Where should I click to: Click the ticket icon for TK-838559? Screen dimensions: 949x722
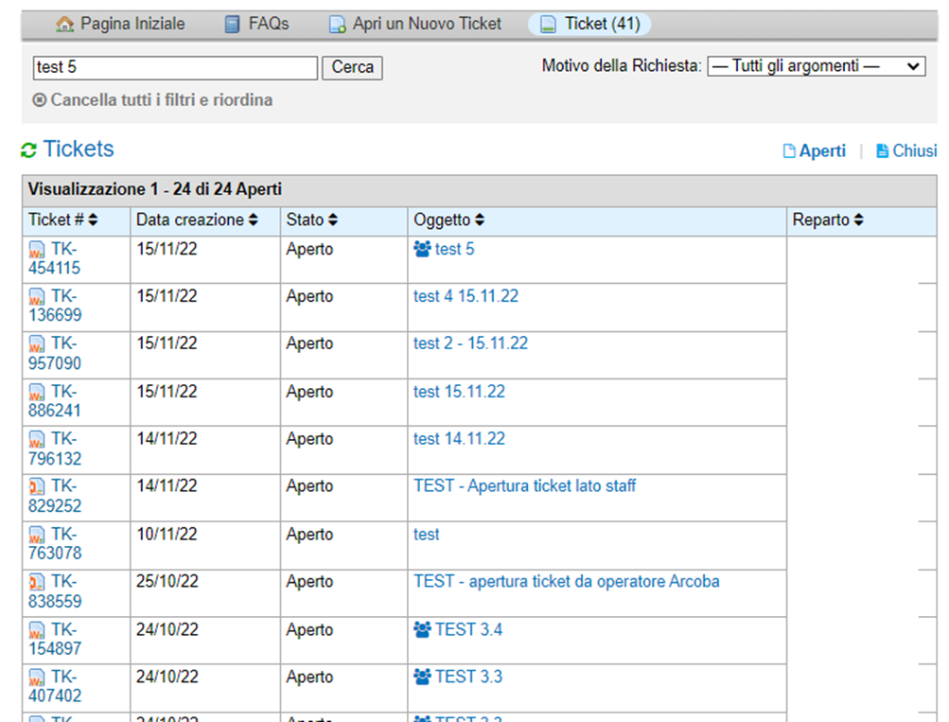pyautogui.click(x=37, y=582)
